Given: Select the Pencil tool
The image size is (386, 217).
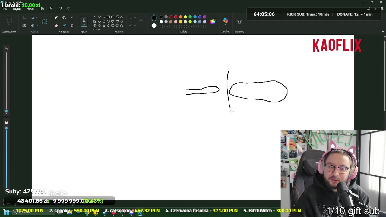Looking at the screenshot, I should point(56,18).
